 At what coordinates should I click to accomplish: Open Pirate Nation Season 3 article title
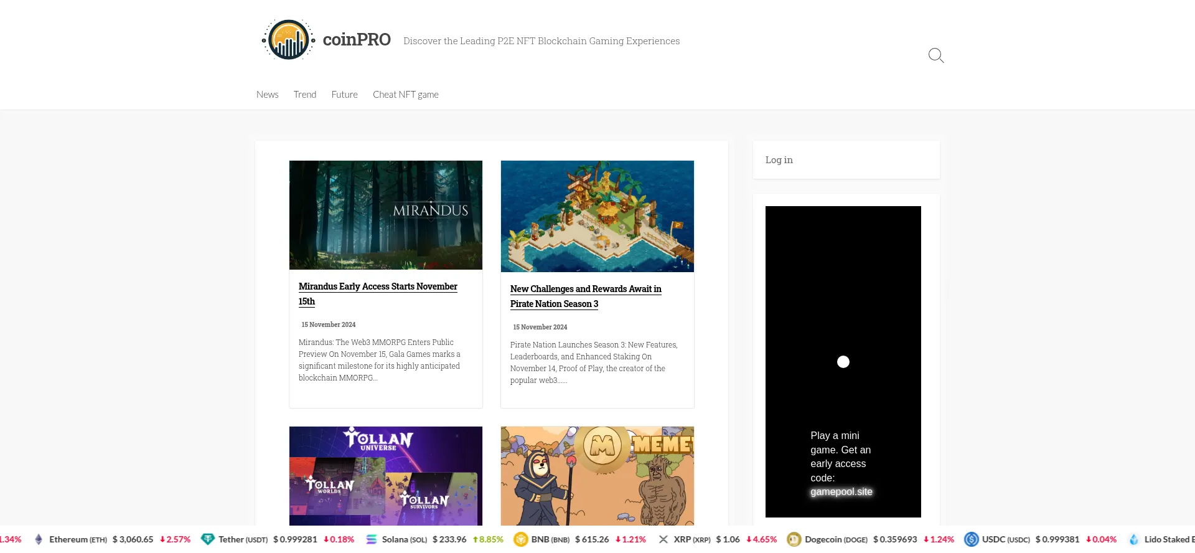(x=585, y=290)
